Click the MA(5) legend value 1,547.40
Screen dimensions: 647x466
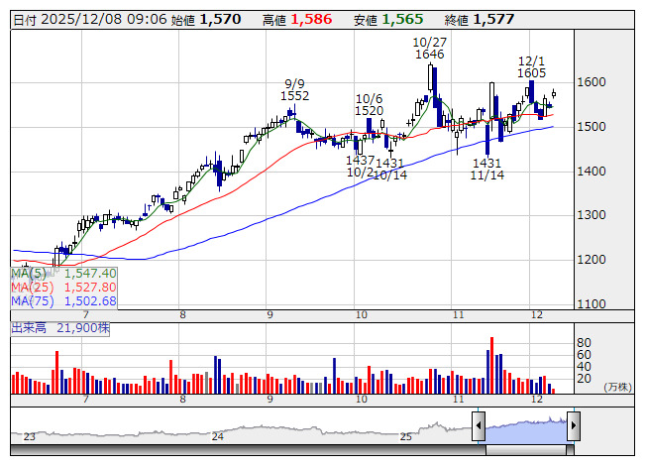(90, 274)
